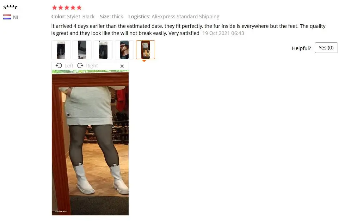Click the rotate left arrow icon
The height and width of the screenshot is (221, 339).
click(x=58, y=65)
